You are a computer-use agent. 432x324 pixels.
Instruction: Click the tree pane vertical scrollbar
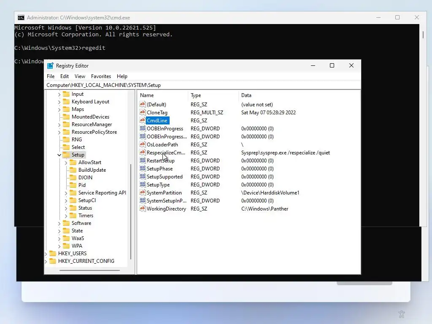(x=131, y=211)
